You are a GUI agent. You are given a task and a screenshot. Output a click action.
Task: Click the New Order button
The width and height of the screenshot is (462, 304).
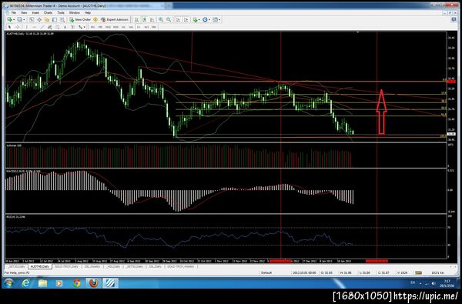coord(80,20)
